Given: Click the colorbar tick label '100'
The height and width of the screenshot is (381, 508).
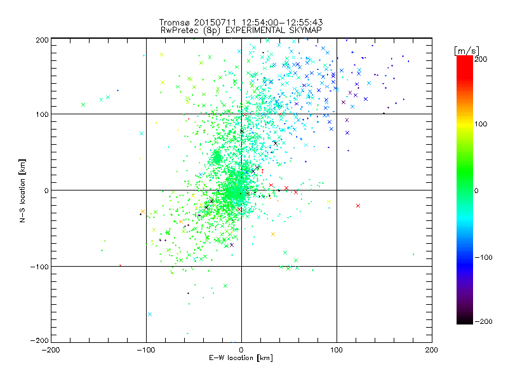Looking at the screenshot, I should [x=481, y=124].
